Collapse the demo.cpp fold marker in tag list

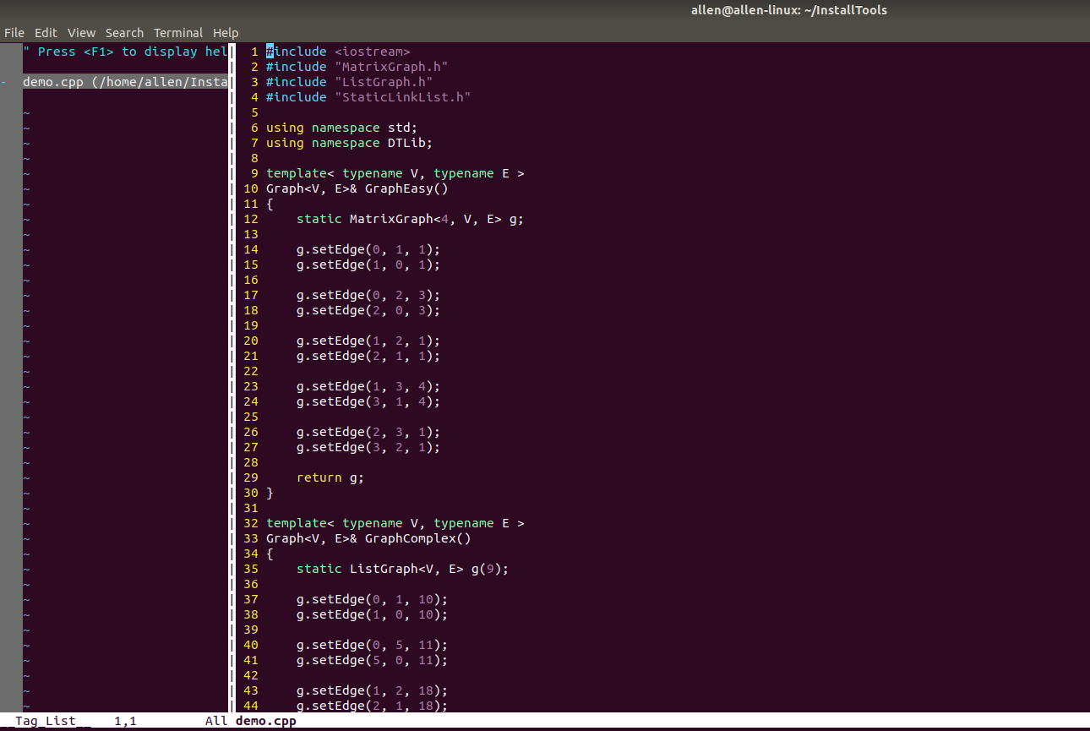[x=4, y=82]
